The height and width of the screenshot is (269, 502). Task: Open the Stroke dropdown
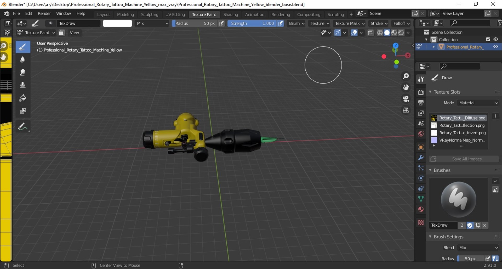click(x=379, y=23)
